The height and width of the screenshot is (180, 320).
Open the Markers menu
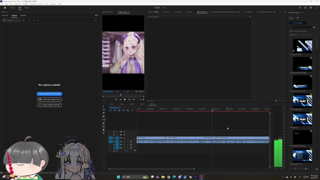(x=26, y=4)
